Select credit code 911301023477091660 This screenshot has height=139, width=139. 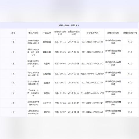coord(92,112)
